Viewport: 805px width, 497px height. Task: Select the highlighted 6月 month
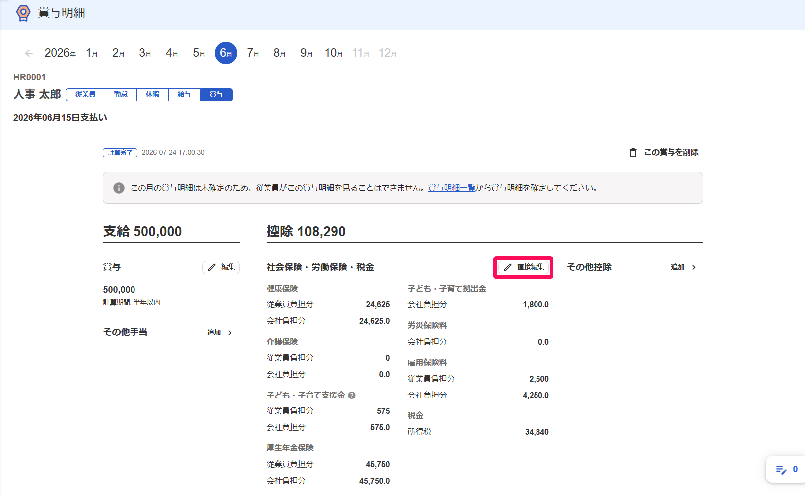226,53
